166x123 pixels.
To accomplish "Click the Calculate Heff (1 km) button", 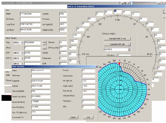I will coord(117,39).
